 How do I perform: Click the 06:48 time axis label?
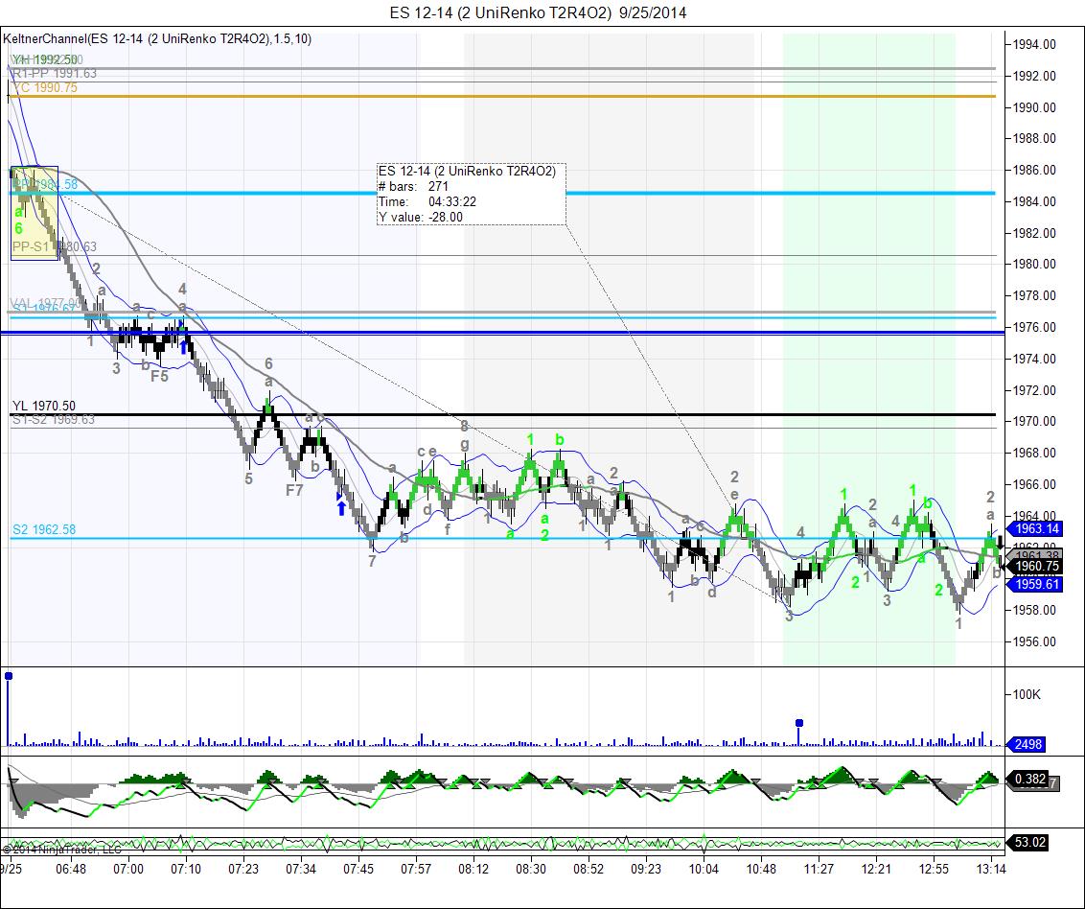[x=71, y=868]
